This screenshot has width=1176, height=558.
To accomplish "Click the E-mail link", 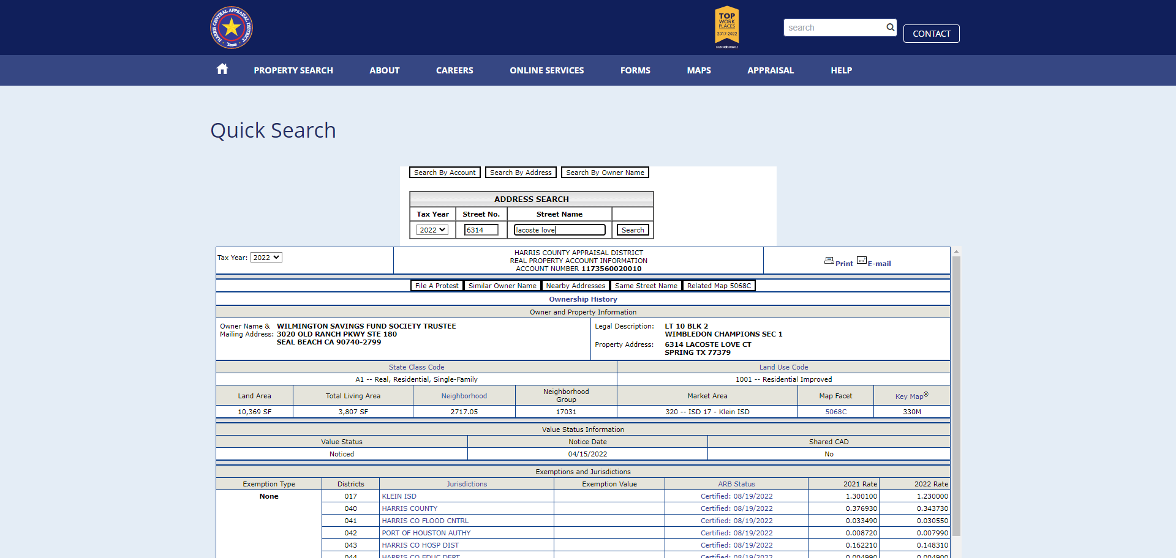I will [x=880, y=264].
